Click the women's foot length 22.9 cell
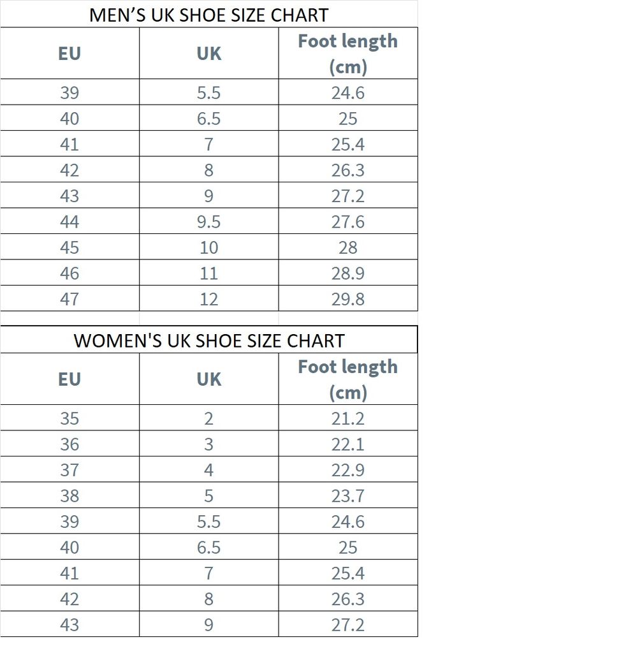The width and height of the screenshot is (619, 658). pyautogui.click(x=348, y=469)
